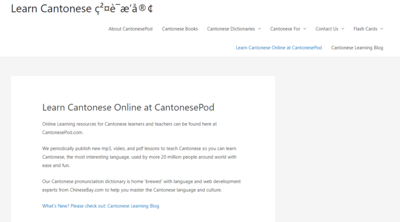Select Learn Cantonese Online at CantonesePod nav link
The width and height of the screenshot is (400, 222).
(279, 48)
